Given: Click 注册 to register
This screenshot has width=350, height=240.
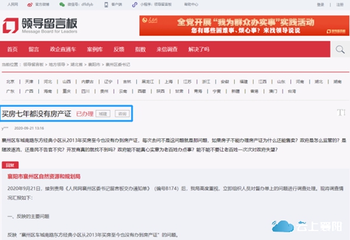Looking at the screenshot, I should point(340,4).
